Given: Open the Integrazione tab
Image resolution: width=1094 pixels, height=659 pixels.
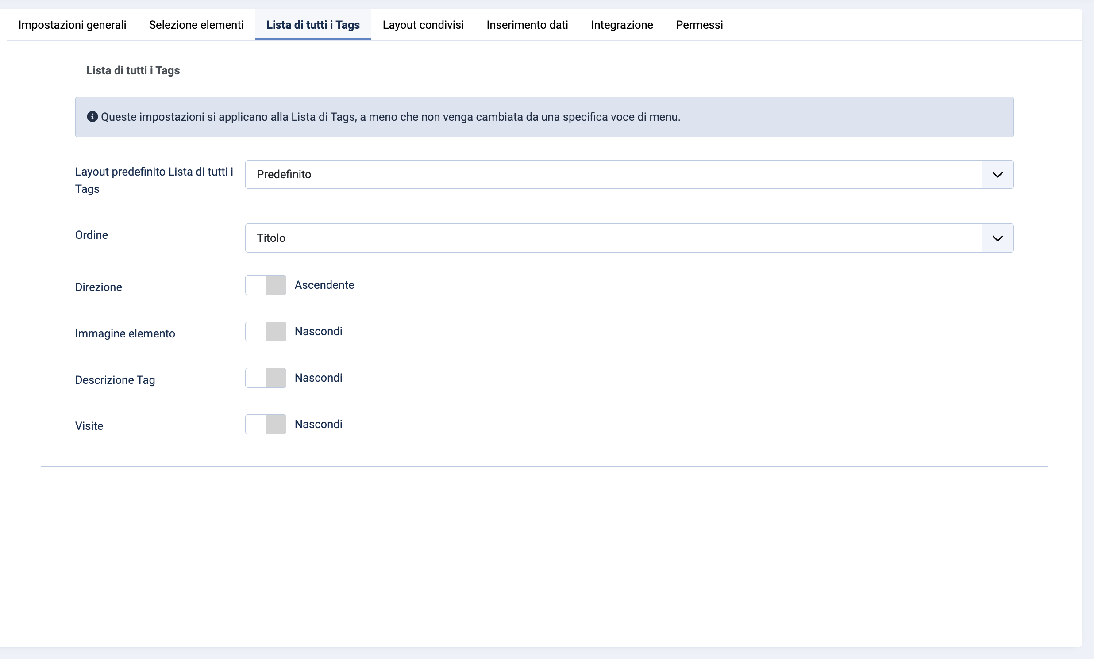Looking at the screenshot, I should (622, 25).
